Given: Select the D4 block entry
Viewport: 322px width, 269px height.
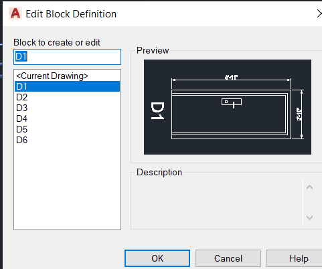Looking at the screenshot, I should [67, 118].
